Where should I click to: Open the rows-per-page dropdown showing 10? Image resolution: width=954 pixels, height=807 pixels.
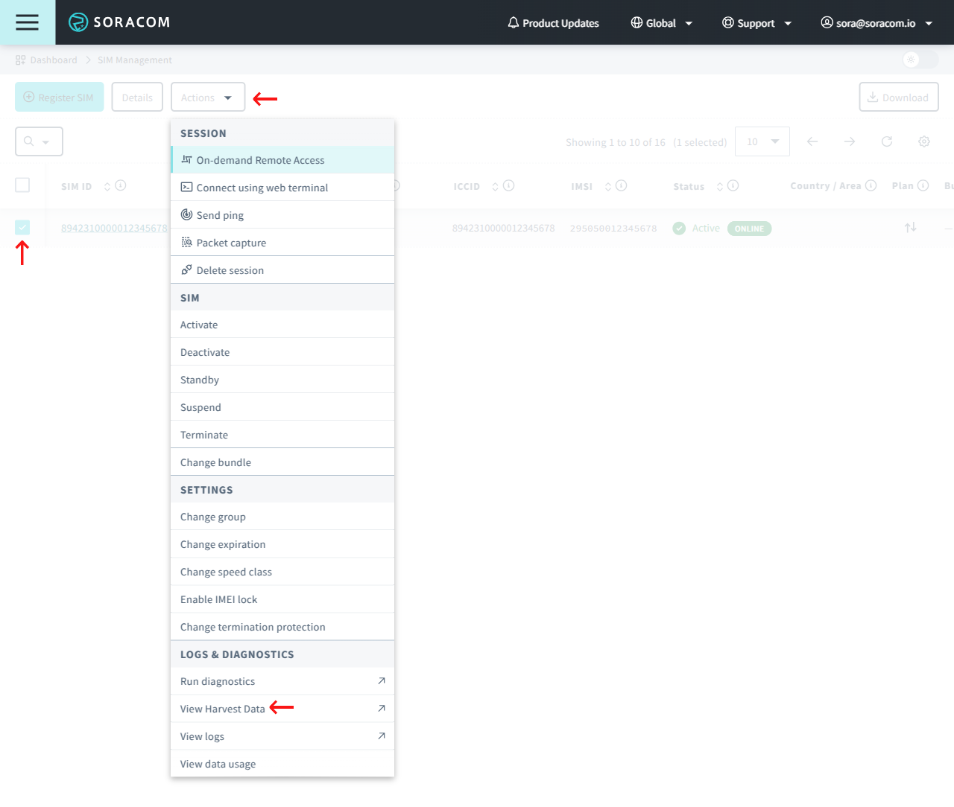click(762, 141)
